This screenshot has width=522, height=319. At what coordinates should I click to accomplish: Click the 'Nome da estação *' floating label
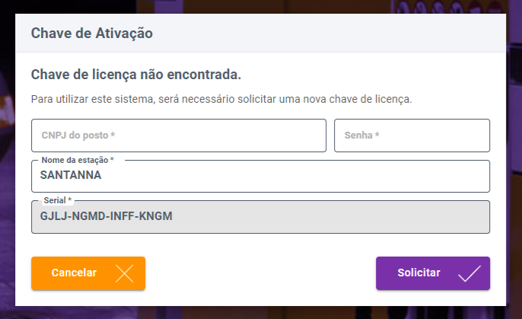click(x=77, y=160)
